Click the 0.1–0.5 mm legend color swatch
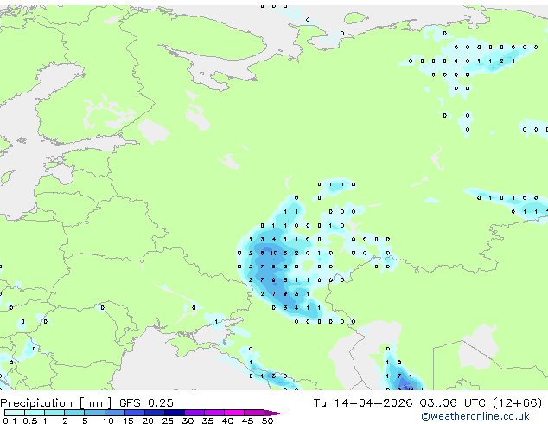 [x=15, y=413]
